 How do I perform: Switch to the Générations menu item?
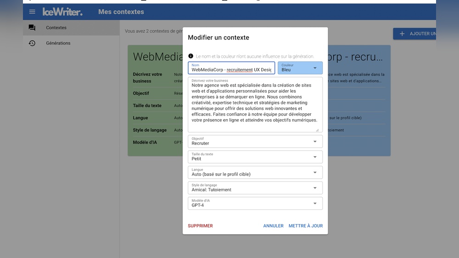pos(58,44)
